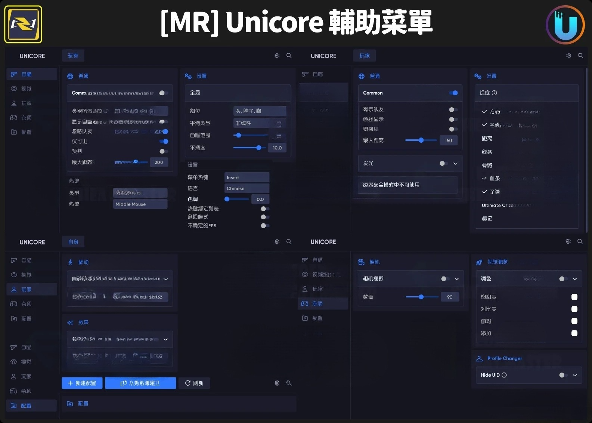Turn off the 仅可见 toggle
Viewport: 592px width, 423px height.
pos(164,141)
